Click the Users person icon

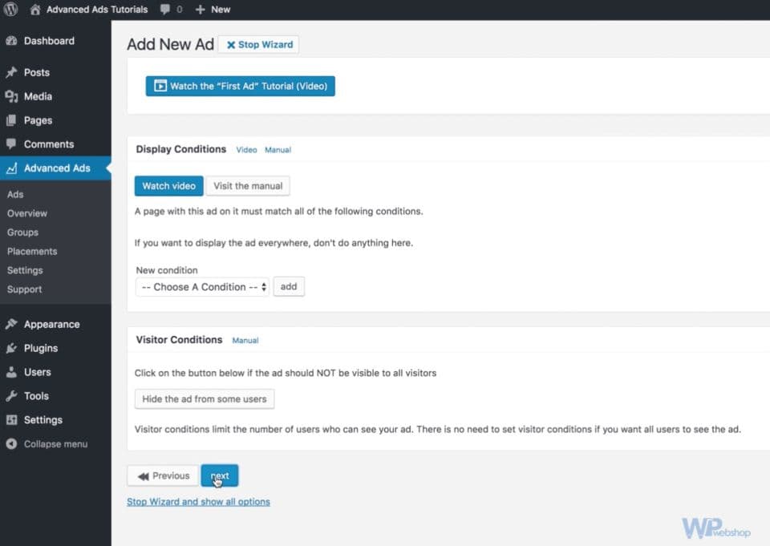click(11, 372)
